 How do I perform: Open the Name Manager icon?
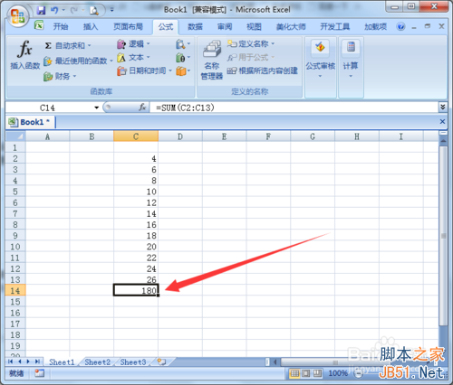(x=212, y=49)
